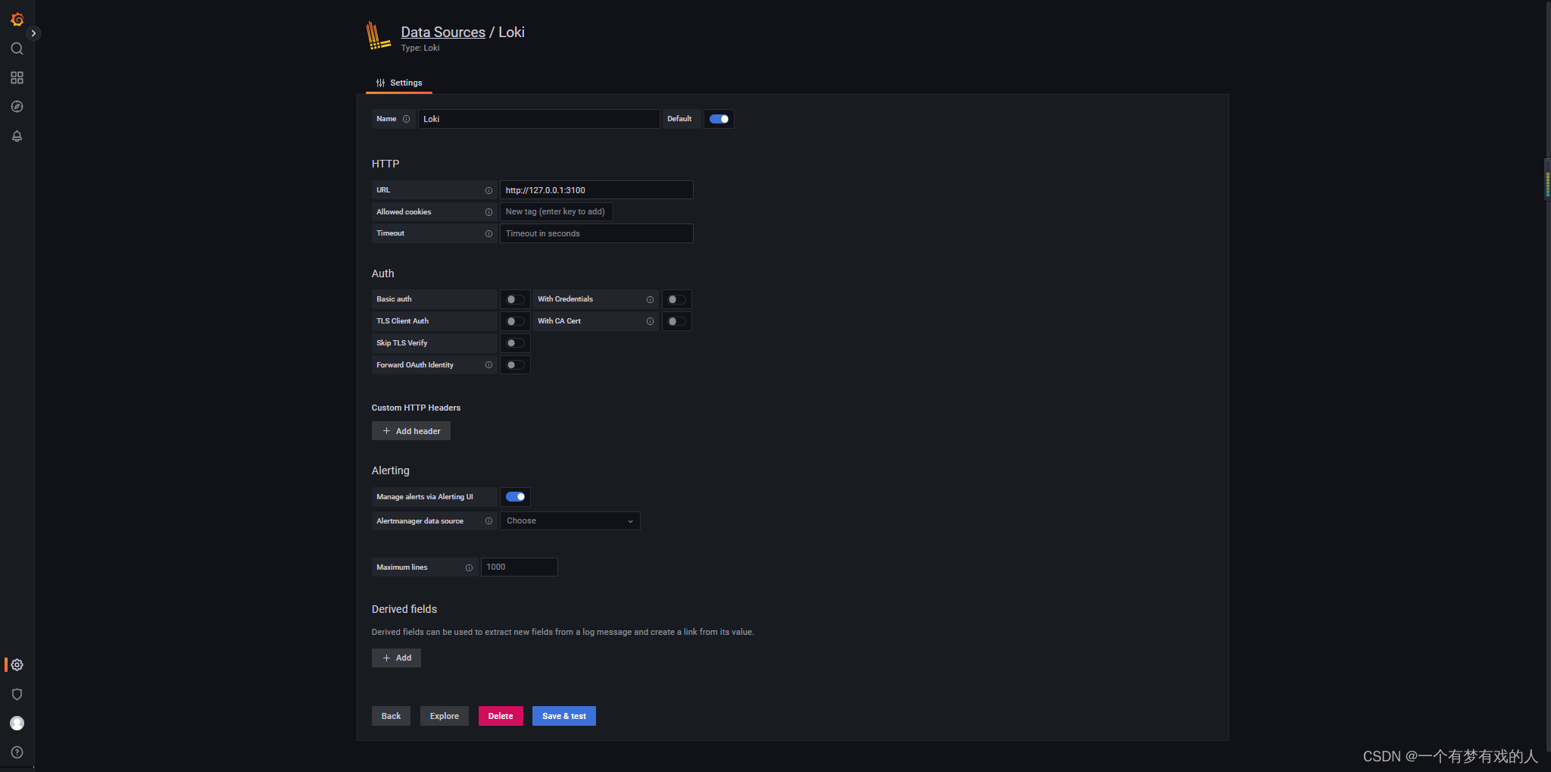Click the Explore button
The height and width of the screenshot is (772, 1551).
[x=445, y=716]
